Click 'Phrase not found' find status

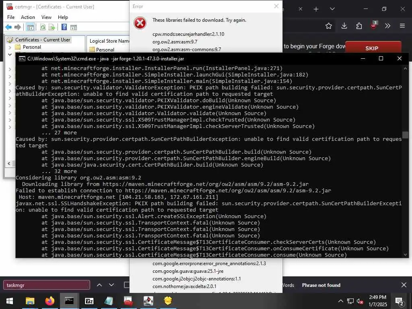[x=321, y=285]
